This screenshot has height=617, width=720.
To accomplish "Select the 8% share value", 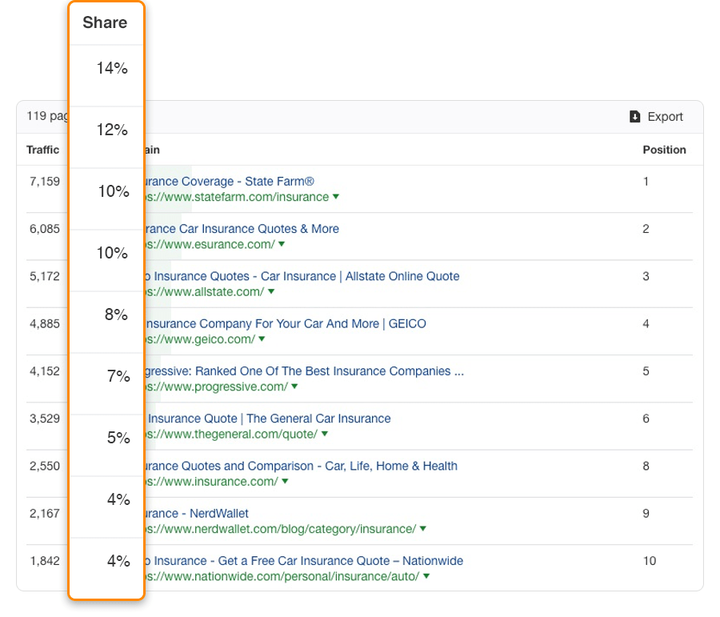I will [116, 315].
